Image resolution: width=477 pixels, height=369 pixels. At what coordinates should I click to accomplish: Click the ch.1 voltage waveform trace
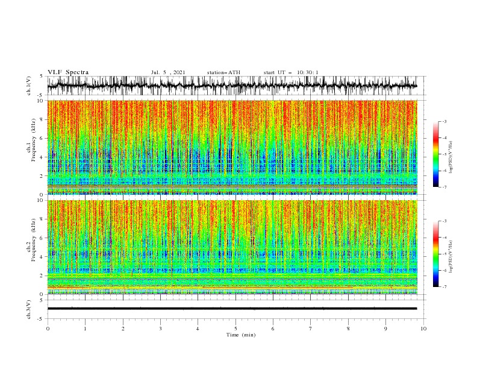coord(232,86)
